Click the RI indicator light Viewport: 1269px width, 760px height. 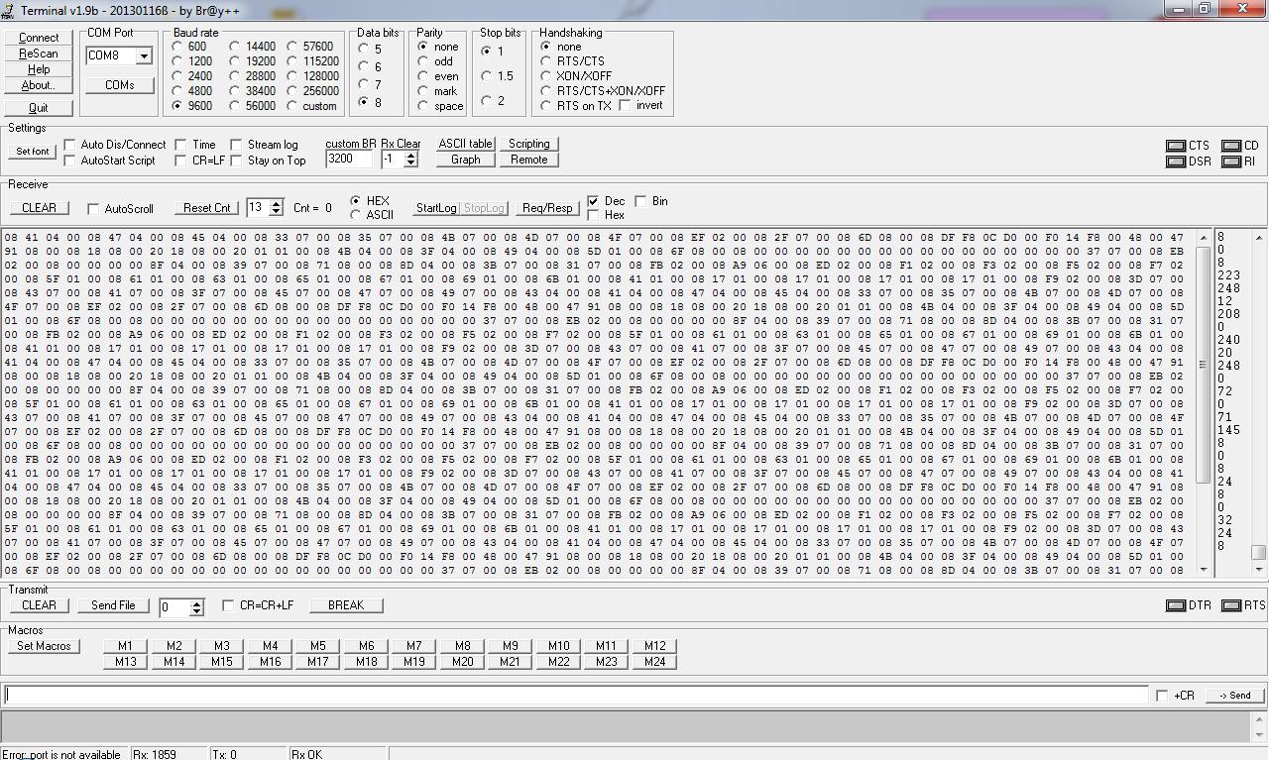coord(1231,162)
